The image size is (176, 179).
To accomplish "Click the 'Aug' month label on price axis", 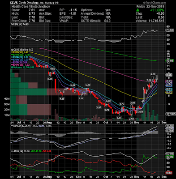I will 49,123.
